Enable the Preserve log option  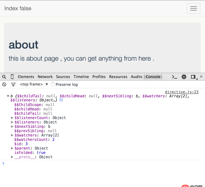(53, 84)
